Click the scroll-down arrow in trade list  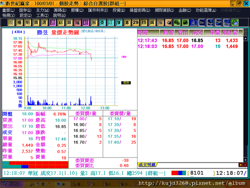pos(245,160)
